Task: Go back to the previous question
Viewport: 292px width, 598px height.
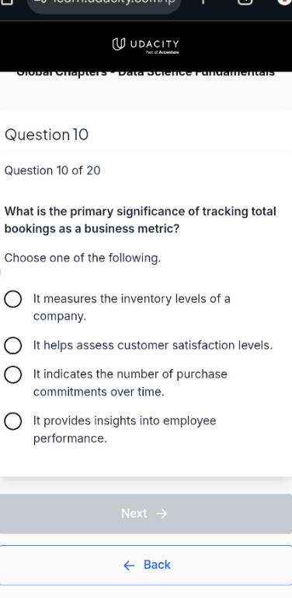Action: pyautogui.click(x=146, y=565)
